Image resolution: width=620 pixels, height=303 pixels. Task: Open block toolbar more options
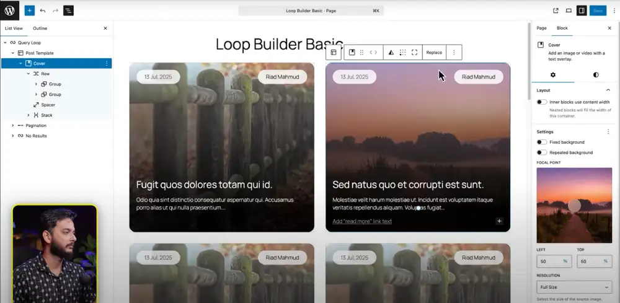pos(454,52)
